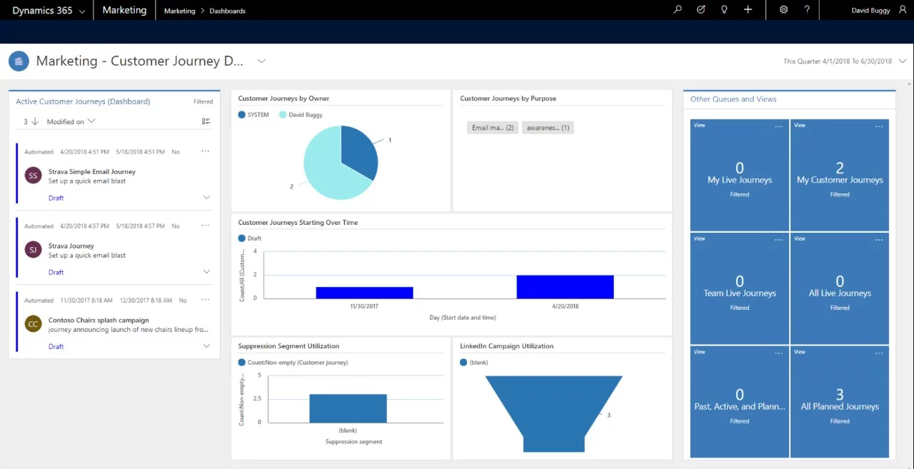Click the awarenes... (1) purpose tag
This screenshot has width=914, height=469.
pos(548,128)
